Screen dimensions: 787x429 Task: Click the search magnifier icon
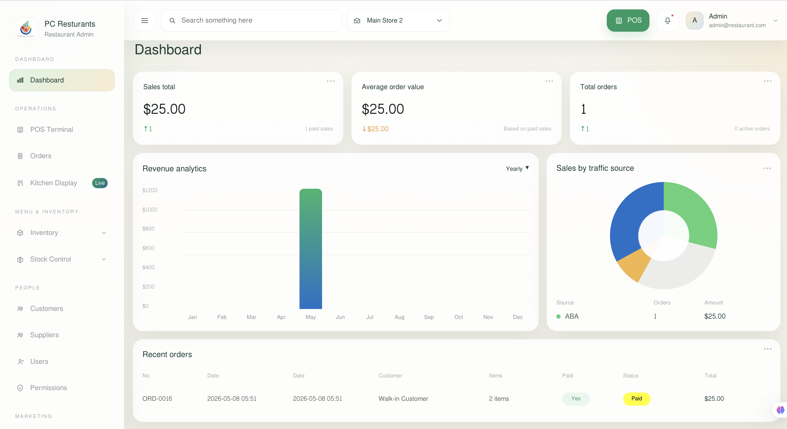point(172,20)
